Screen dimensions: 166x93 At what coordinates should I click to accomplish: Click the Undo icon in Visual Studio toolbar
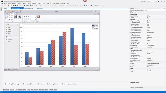point(18,6)
